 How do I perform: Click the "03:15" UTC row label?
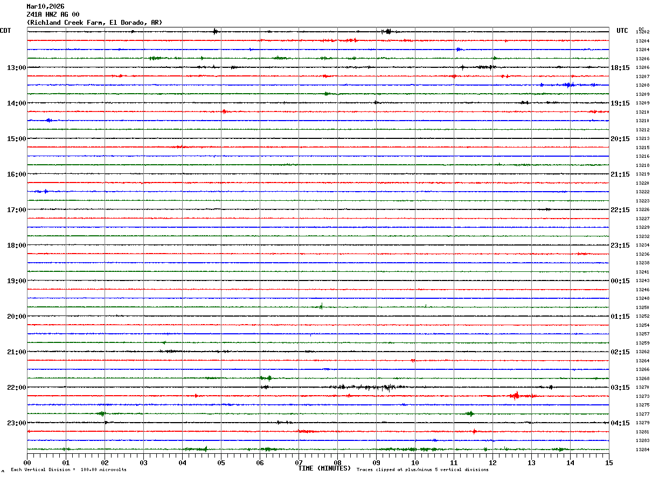[x=620, y=388]
